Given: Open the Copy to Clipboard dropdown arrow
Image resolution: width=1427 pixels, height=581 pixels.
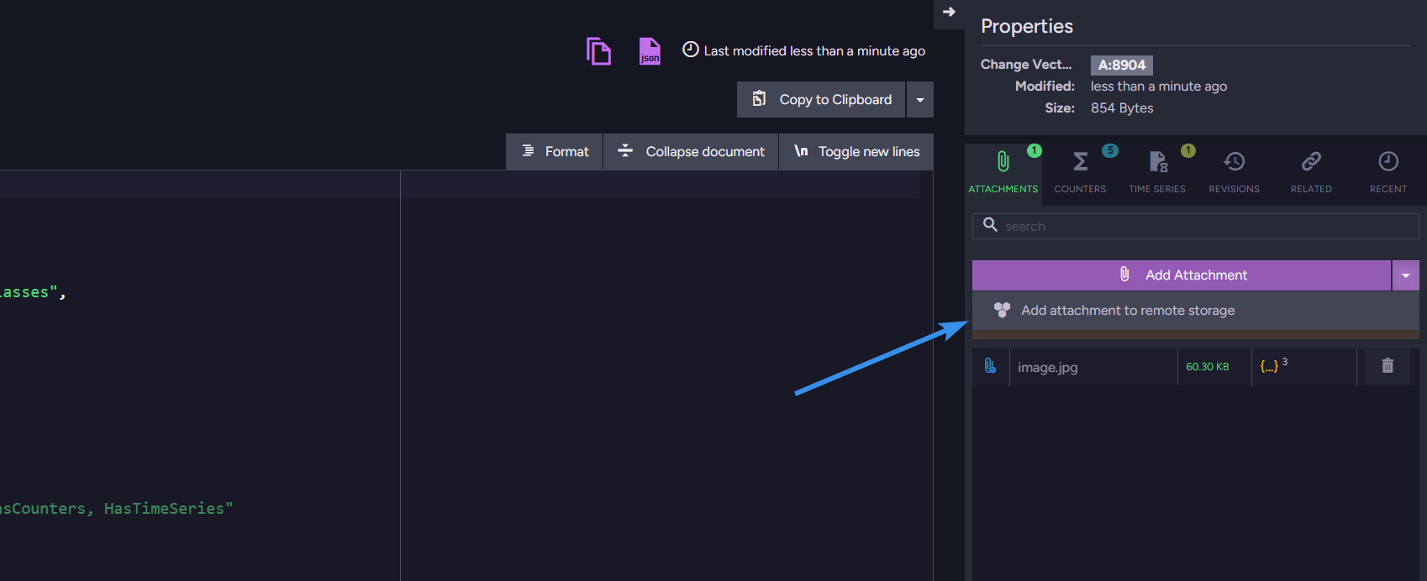Looking at the screenshot, I should 920,100.
